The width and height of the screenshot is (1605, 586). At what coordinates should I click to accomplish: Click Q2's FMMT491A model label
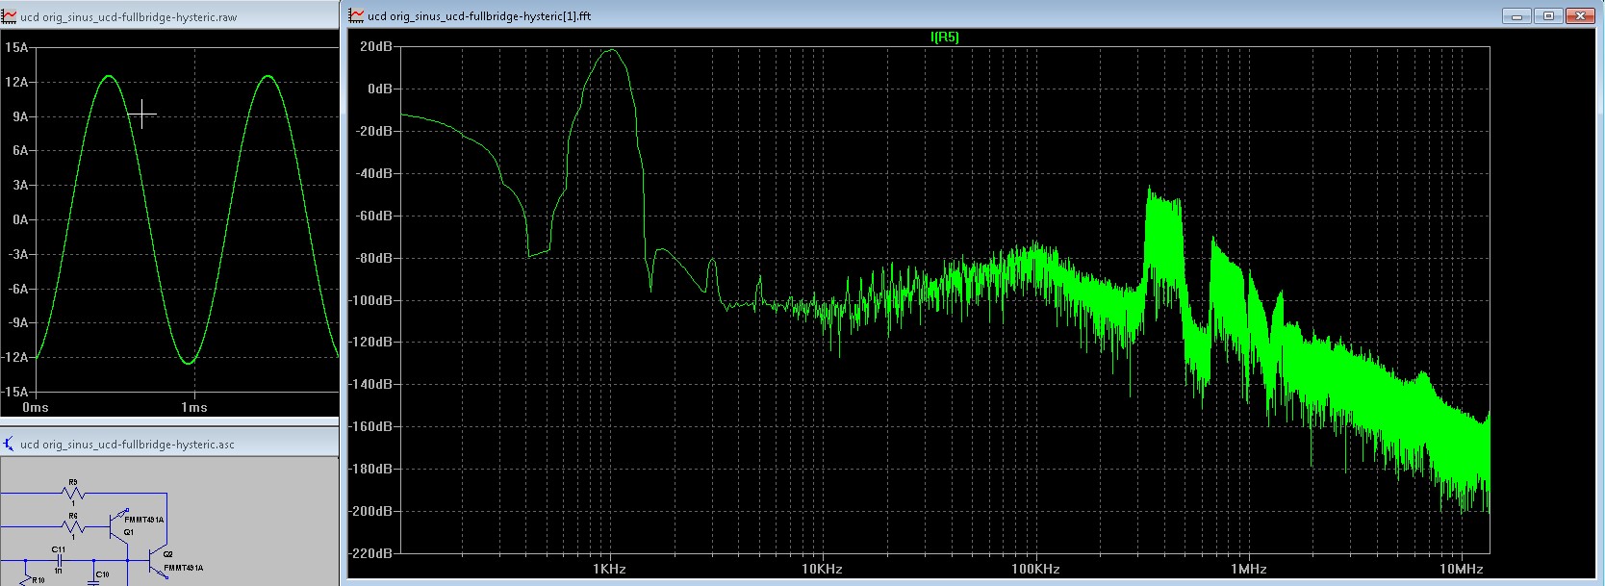click(x=183, y=568)
